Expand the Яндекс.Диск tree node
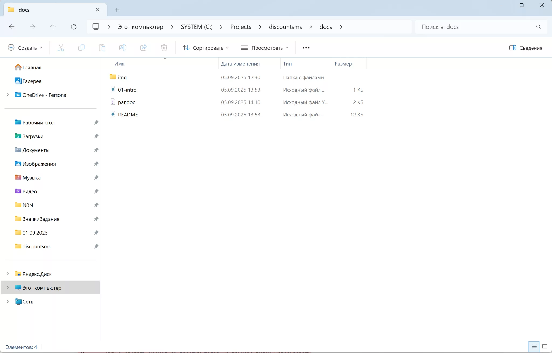 pyautogui.click(x=8, y=274)
